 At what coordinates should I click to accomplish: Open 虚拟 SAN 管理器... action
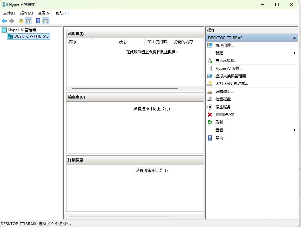coord(231,84)
